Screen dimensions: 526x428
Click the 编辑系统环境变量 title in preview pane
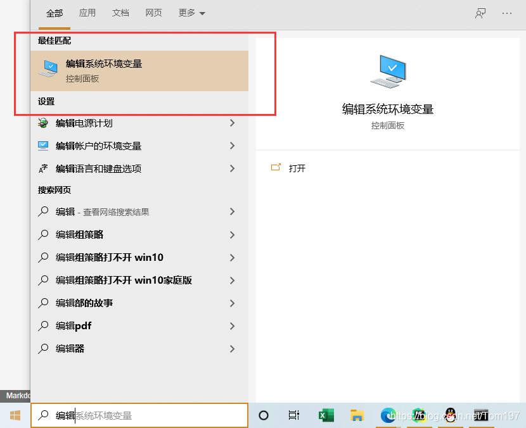388,110
